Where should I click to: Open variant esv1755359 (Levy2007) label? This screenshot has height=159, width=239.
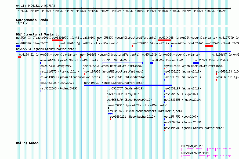(181, 94)
